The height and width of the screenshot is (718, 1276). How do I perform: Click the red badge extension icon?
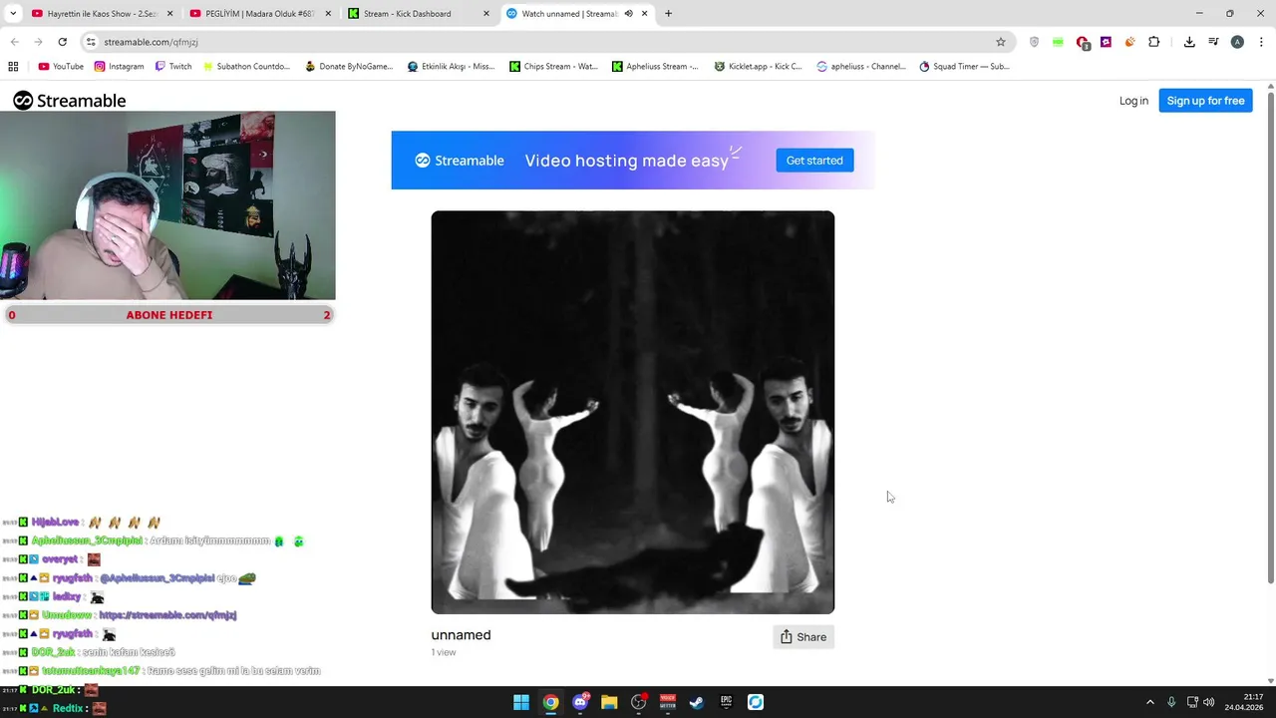click(x=1083, y=43)
